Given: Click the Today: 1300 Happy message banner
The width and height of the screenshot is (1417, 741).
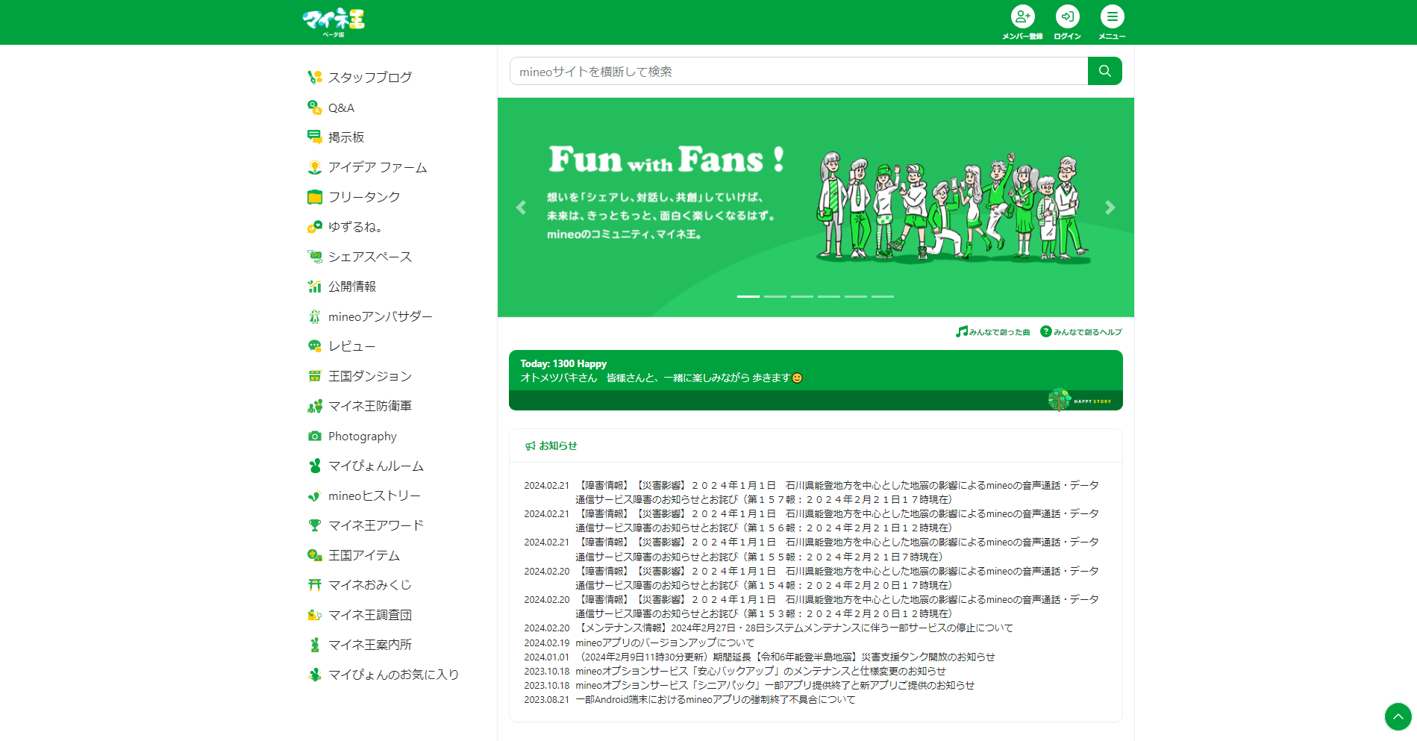Looking at the screenshot, I should tap(816, 380).
